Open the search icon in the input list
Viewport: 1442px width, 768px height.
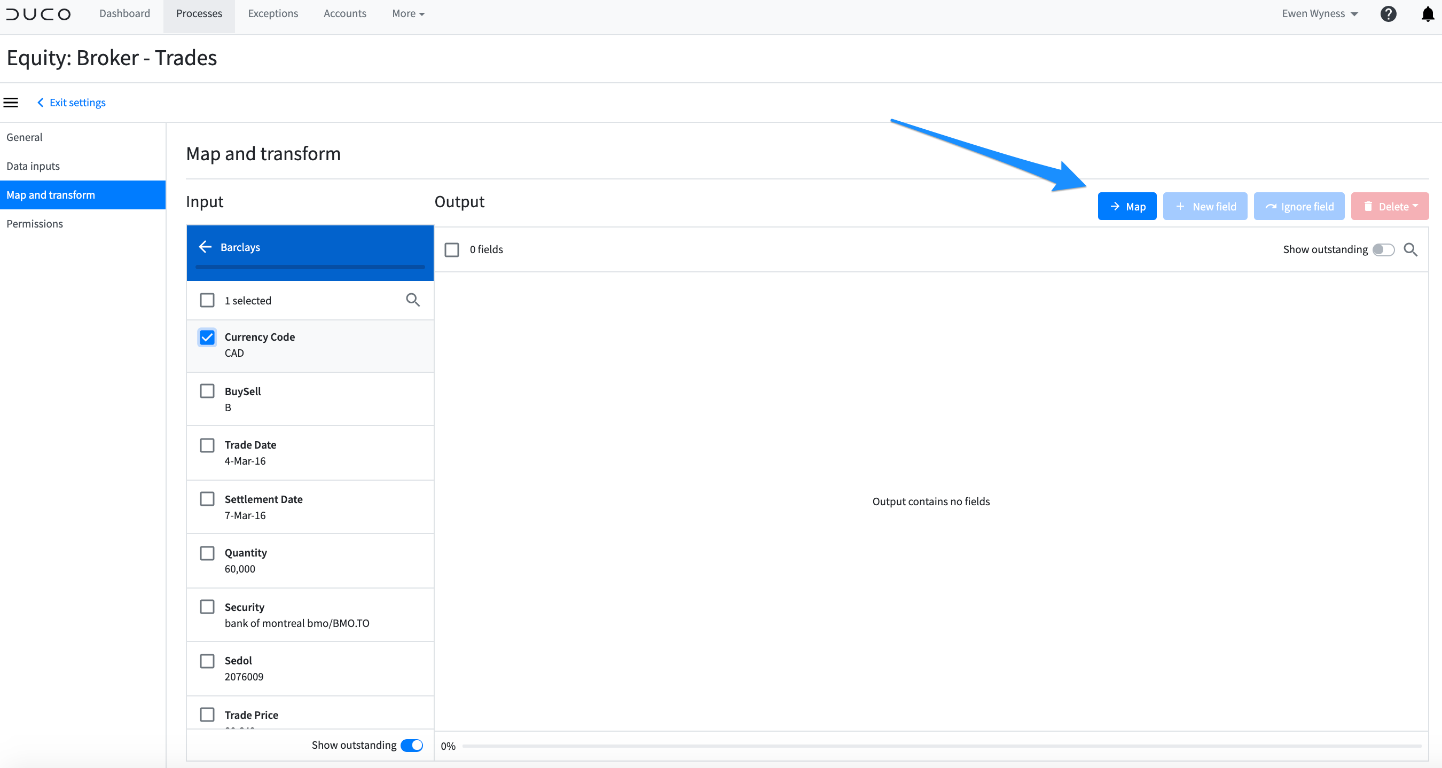[x=413, y=300]
